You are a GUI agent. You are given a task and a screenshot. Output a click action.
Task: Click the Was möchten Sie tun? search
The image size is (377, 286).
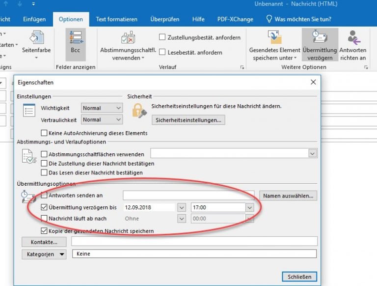pyautogui.click(x=303, y=19)
